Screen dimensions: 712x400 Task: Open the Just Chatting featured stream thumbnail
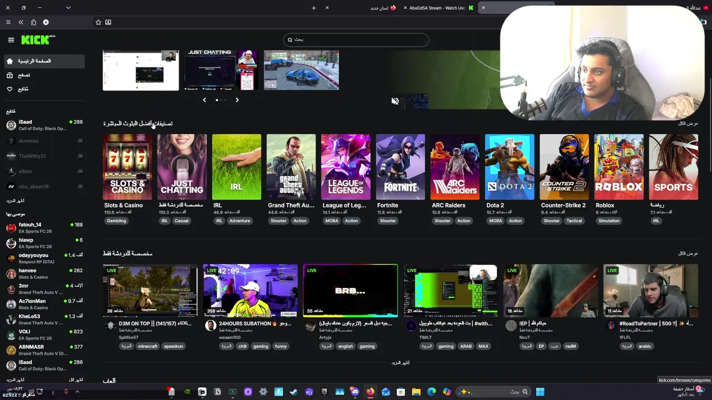click(x=221, y=70)
